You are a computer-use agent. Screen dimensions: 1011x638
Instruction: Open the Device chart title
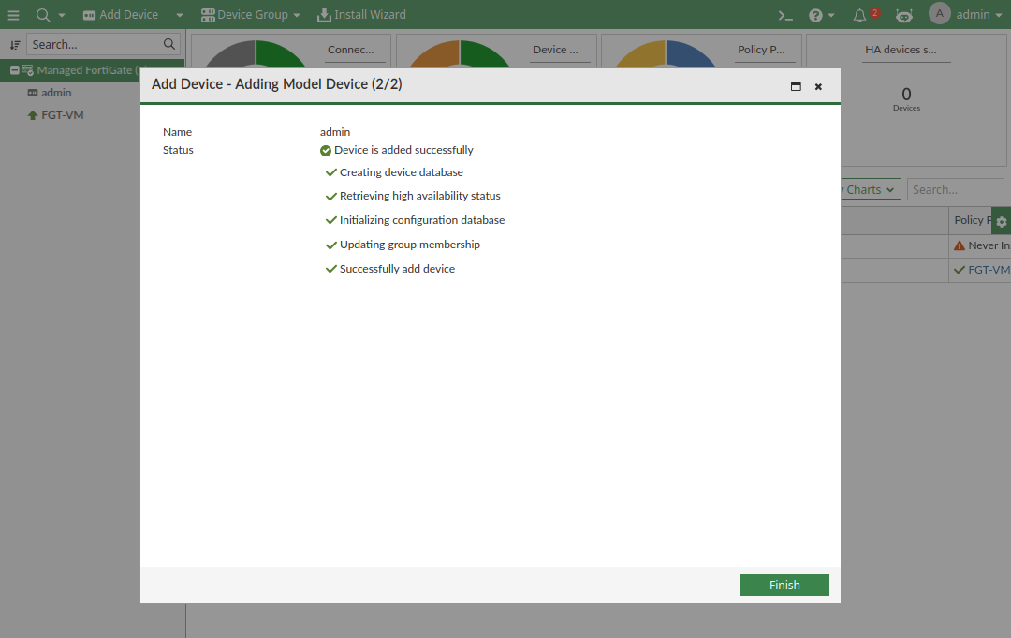coord(555,50)
